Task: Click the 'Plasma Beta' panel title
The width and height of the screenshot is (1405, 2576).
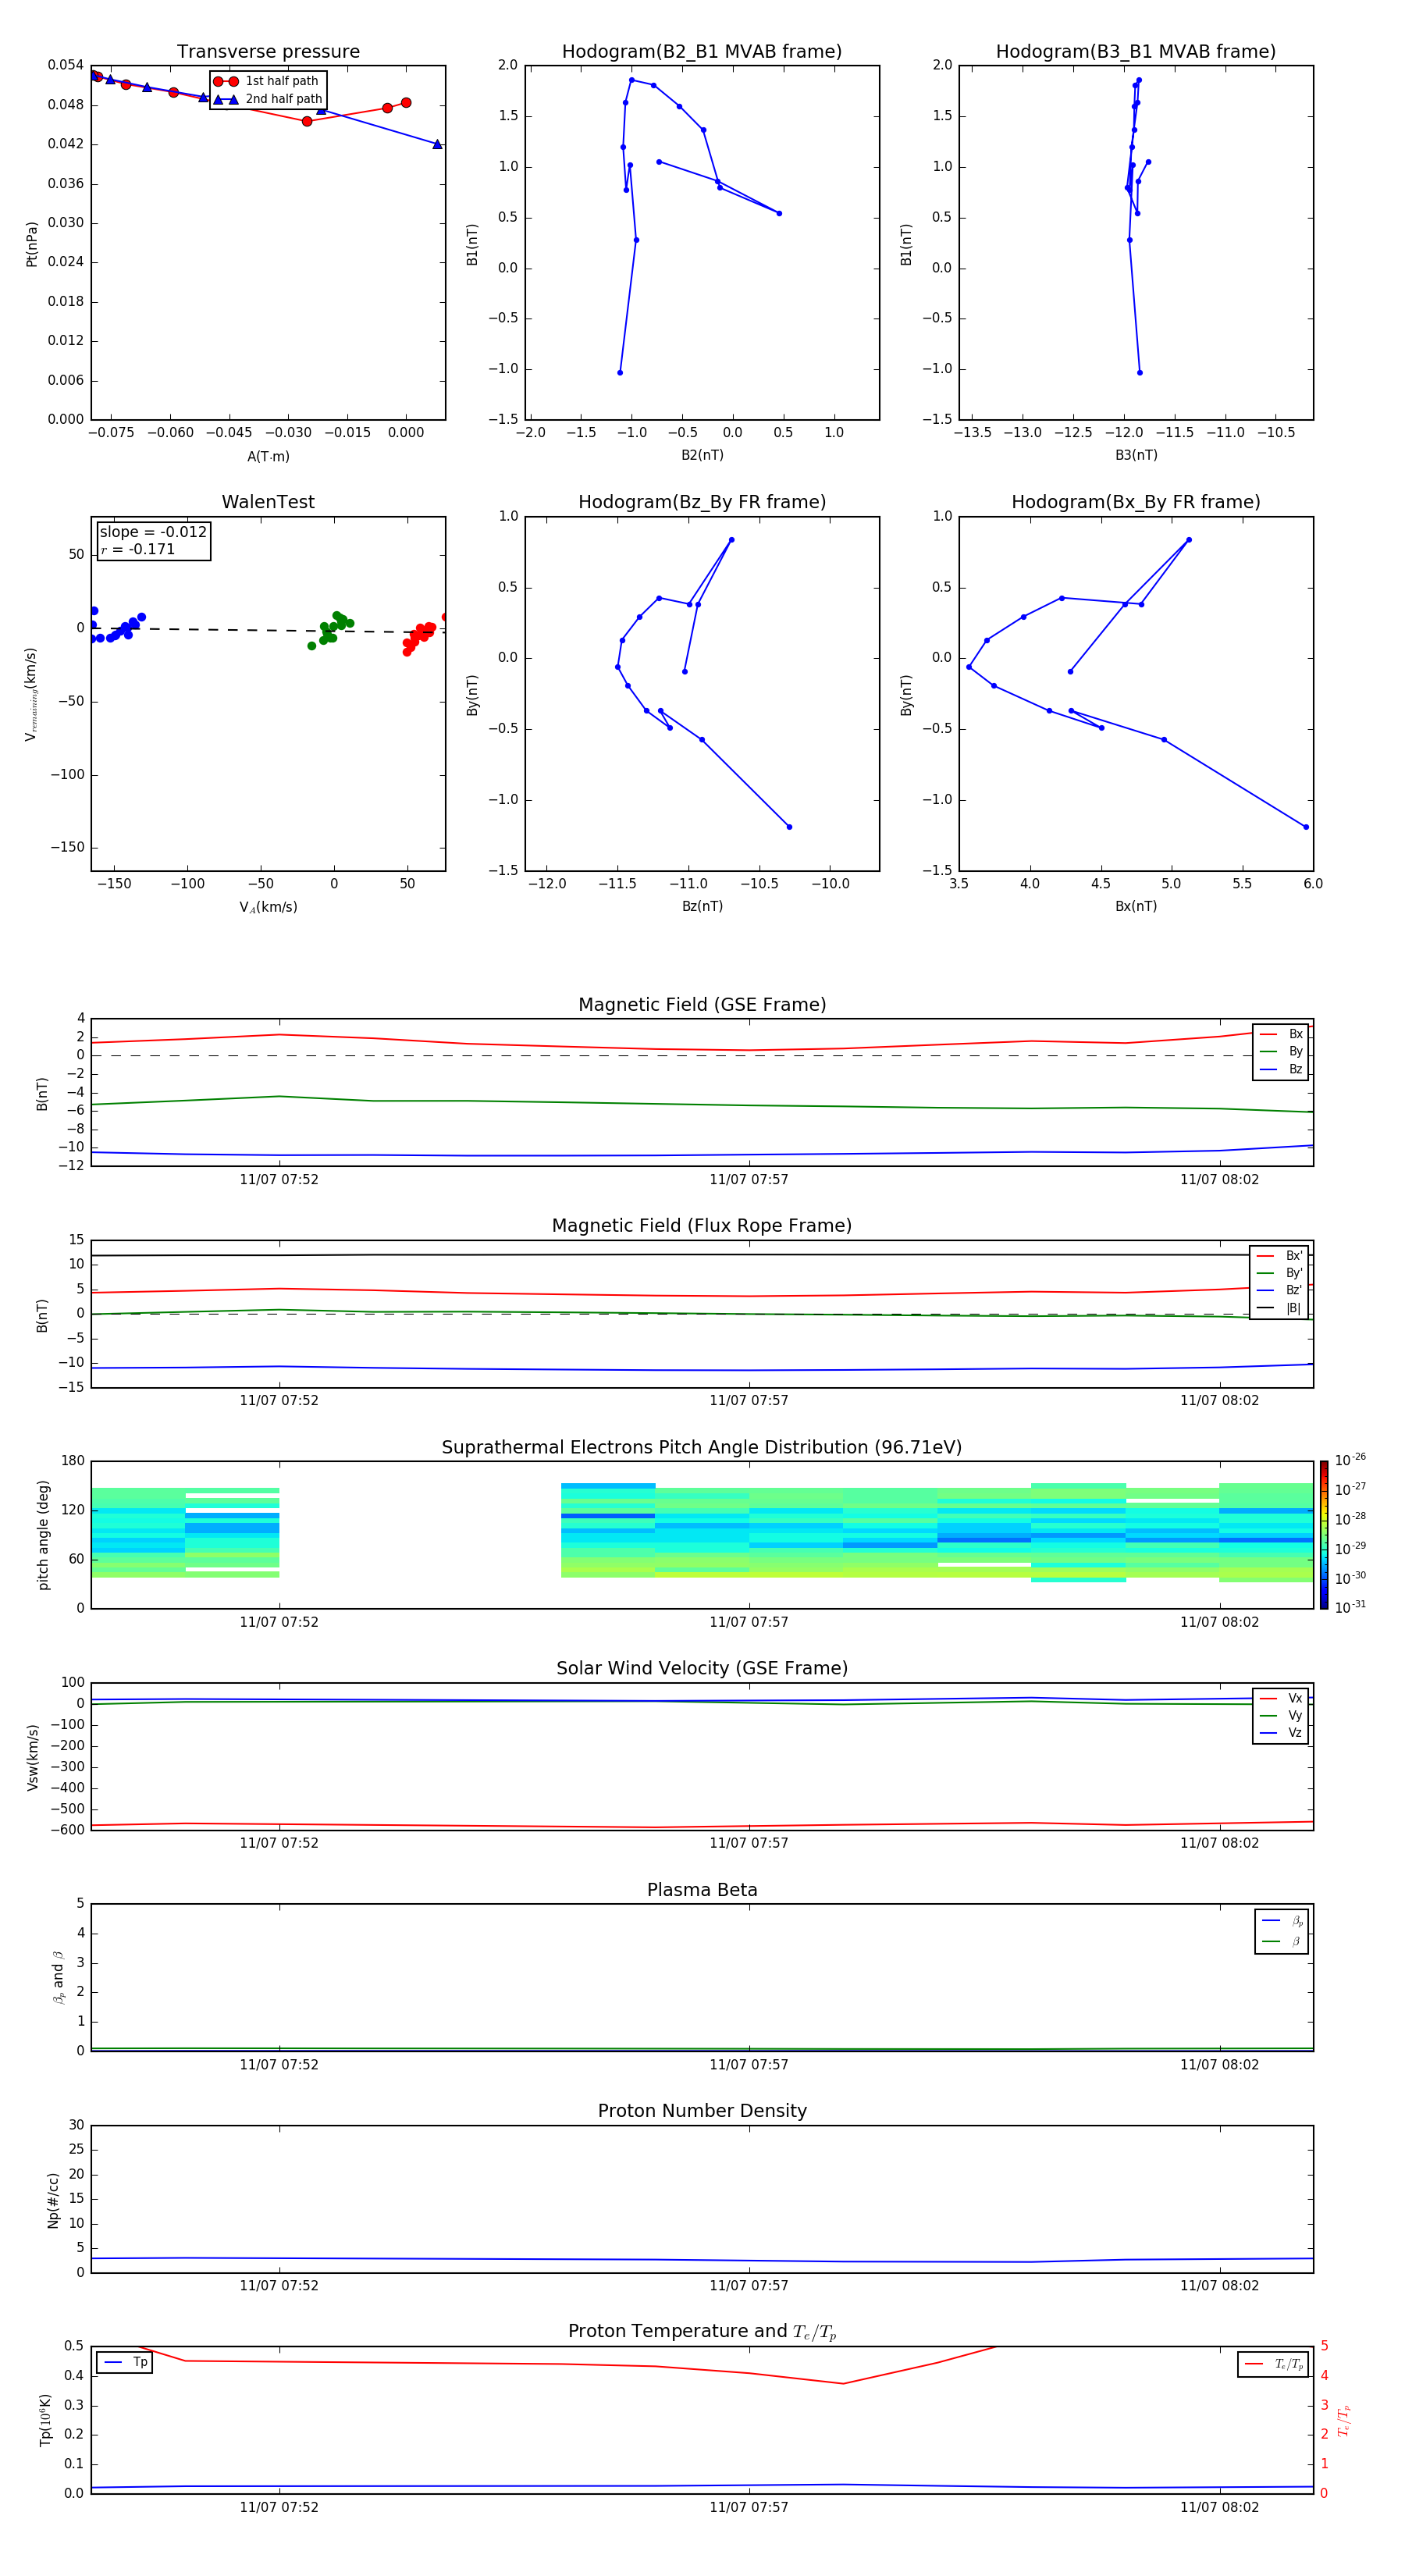Action: tap(702, 1891)
